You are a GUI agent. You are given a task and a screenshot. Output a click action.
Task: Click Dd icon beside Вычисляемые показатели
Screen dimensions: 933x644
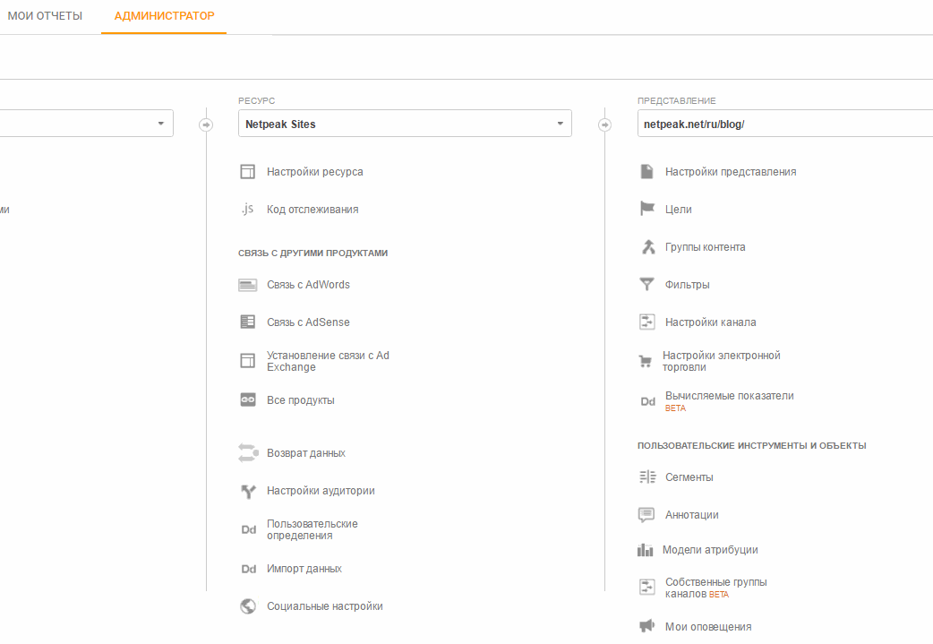648,402
